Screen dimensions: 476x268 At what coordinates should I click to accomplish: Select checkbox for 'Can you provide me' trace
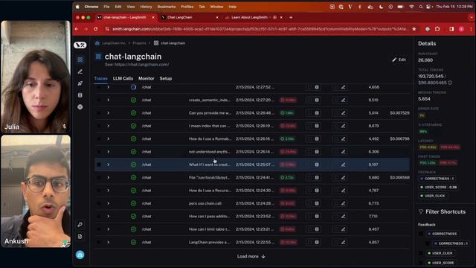coord(99,113)
